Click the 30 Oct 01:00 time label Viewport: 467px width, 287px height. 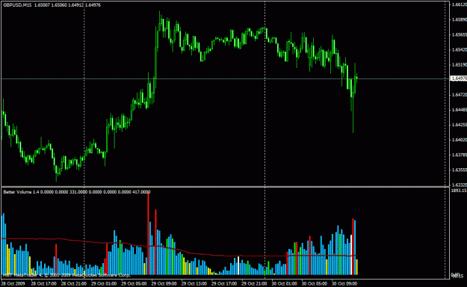pyautogui.click(x=284, y=283)
